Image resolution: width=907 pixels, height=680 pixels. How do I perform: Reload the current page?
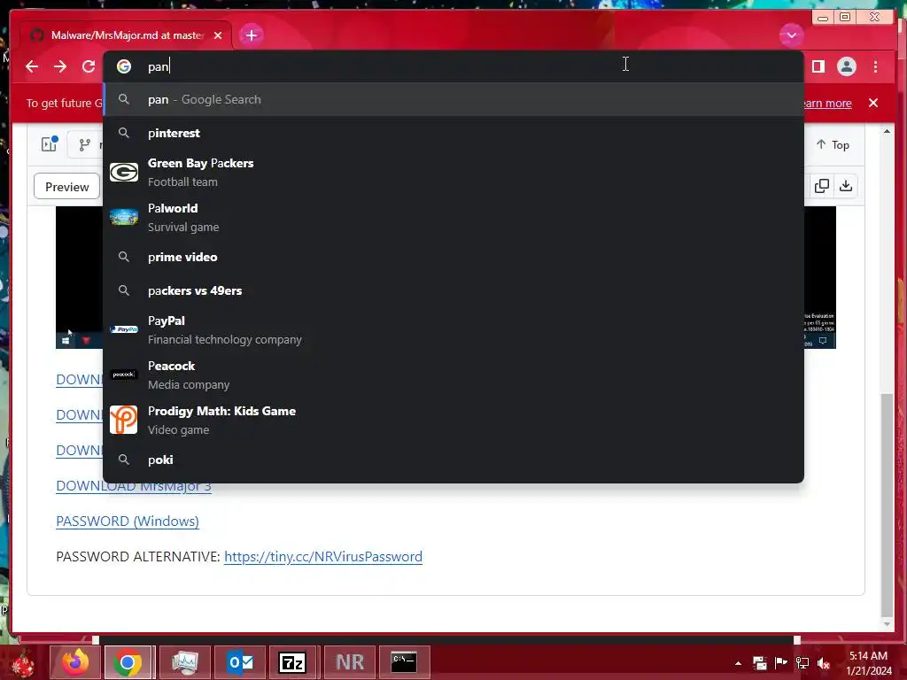[x=89, y=66]
